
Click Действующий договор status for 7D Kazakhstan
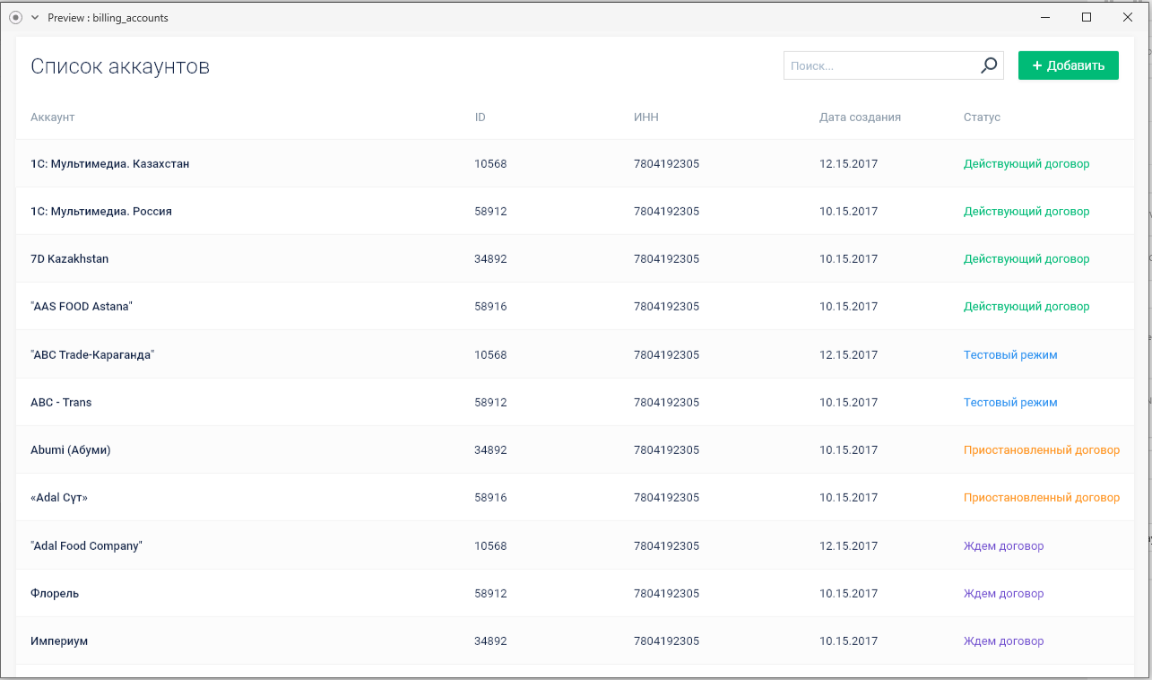pyautogui.click(x=1026, y=258)
